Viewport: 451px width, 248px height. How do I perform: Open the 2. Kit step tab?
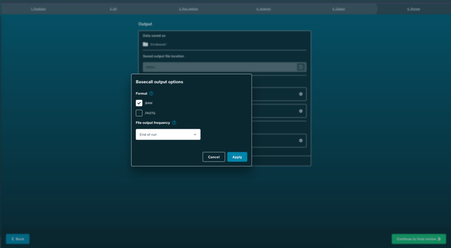point(113,9)
